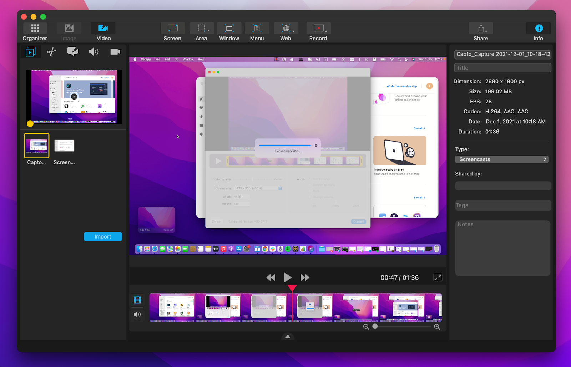Switch to the Organizer view
Viewport: 571px width, 367px height.
pos(35,31)
